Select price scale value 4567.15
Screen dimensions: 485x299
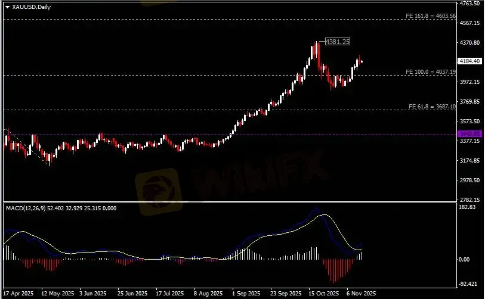tap(469, 23)
